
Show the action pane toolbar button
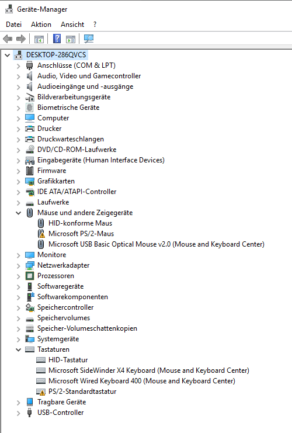tap(71, 39)
